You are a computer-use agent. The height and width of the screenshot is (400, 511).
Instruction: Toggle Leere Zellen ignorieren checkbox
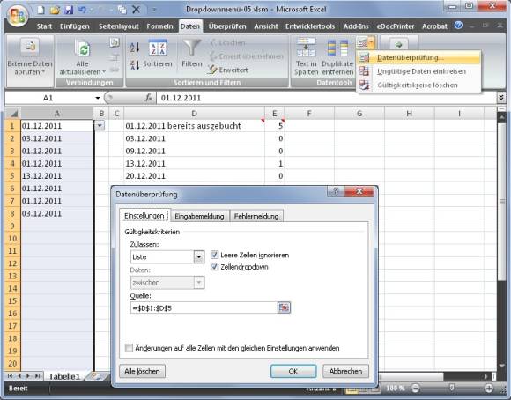pyautogui.click(x=214, y=255)
